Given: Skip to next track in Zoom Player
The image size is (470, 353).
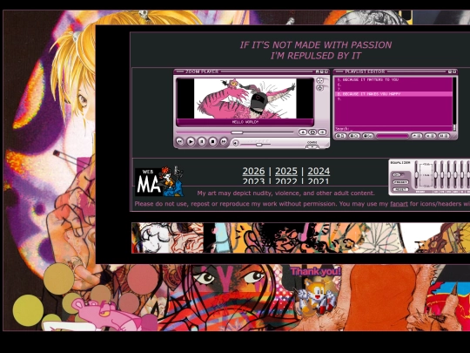Looking at the screenshot, I should click(x=224, y=141).
